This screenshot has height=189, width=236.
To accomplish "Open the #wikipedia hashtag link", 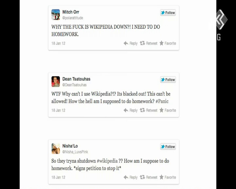I will click(x=107, y=161).
